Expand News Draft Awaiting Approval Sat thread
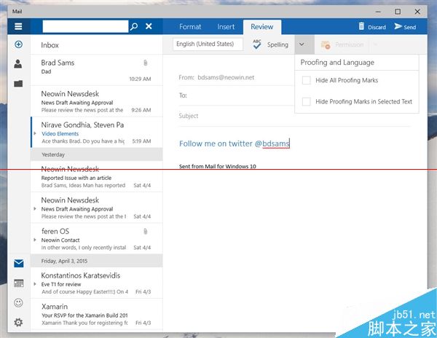 click(x=35, y=209)
